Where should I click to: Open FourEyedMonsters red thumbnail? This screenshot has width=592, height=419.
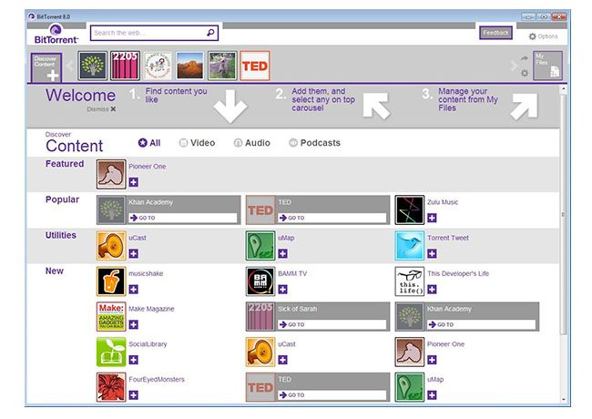[x=111, y=387]
